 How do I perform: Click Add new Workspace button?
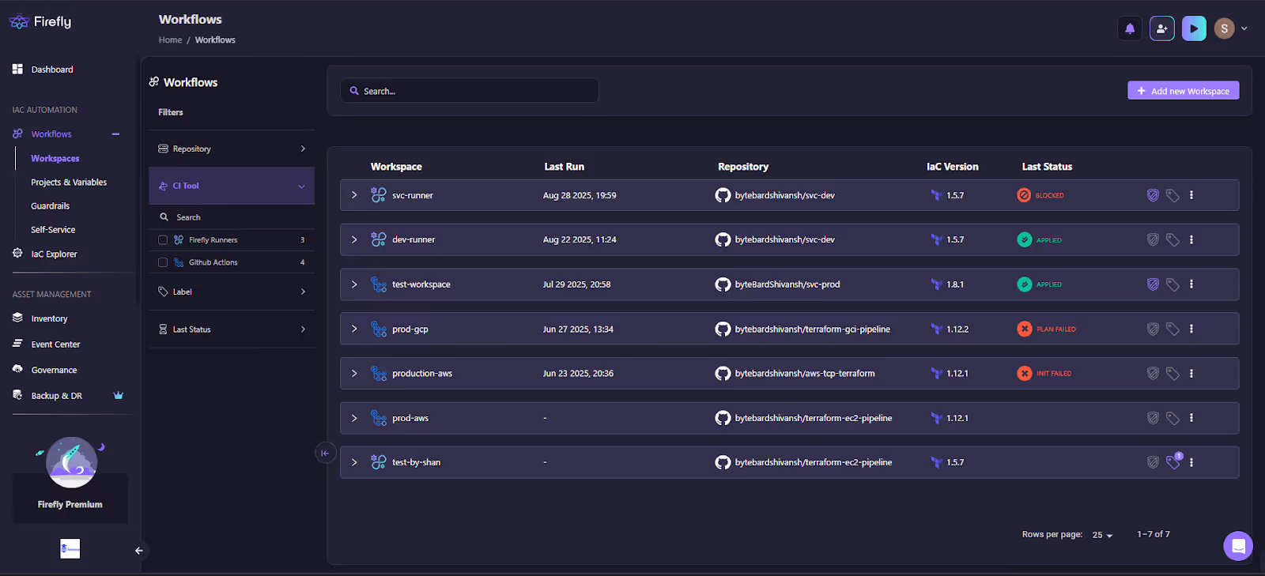1183,91
